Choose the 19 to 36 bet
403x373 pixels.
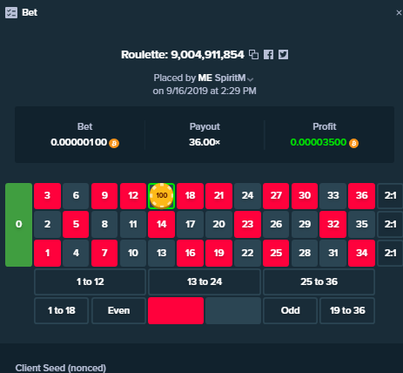click(x=347, y=310)
